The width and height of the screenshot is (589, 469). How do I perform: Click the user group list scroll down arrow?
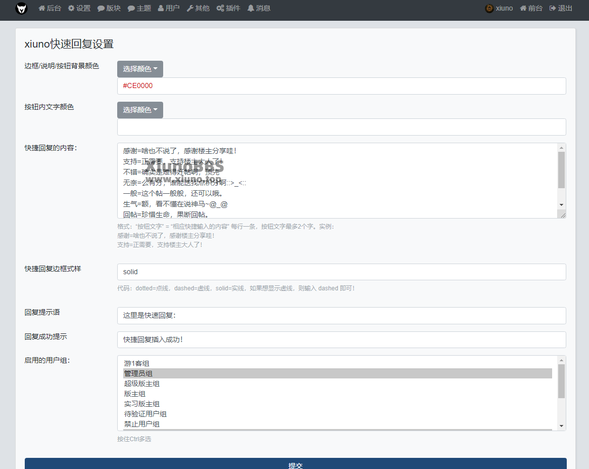[562, 426]
